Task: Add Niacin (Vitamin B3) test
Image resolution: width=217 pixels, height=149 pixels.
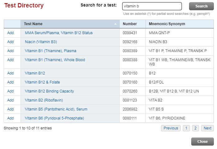Action: coord(10,42)
